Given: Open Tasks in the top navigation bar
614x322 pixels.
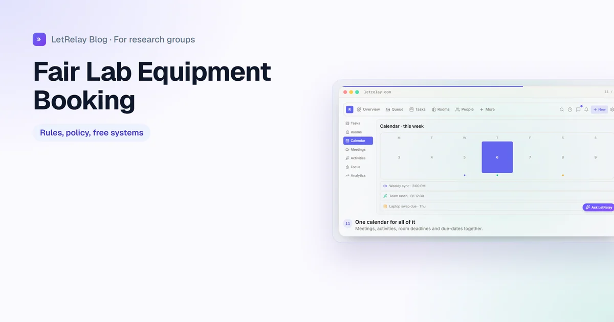Looking at the screenshot, I should click(x=418, y=109).
